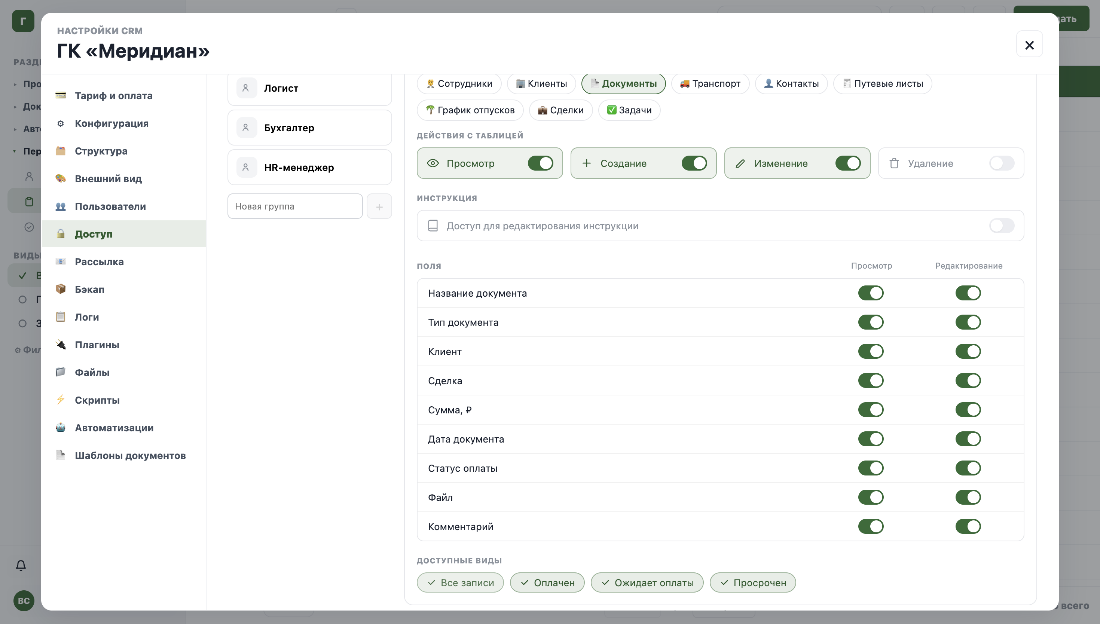Enable the Удаление action switch

[1002, 163]
